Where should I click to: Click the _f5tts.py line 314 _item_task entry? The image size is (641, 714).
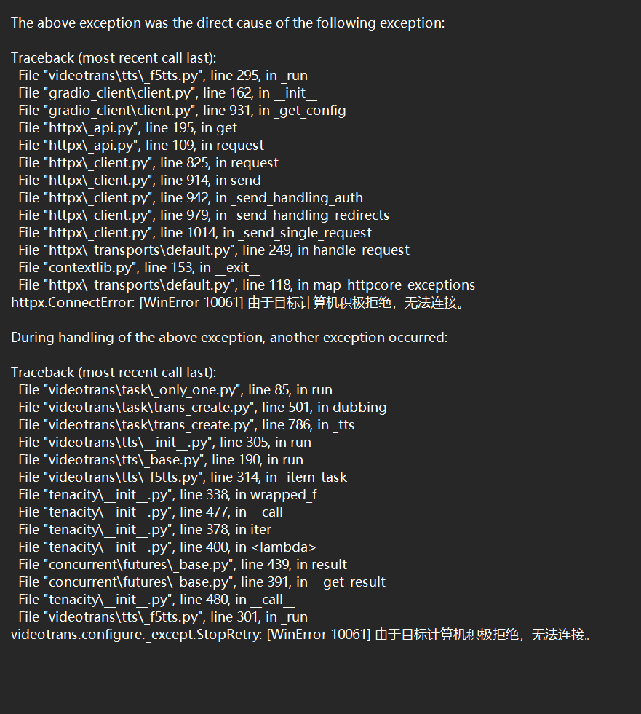(x=183, y=477)
